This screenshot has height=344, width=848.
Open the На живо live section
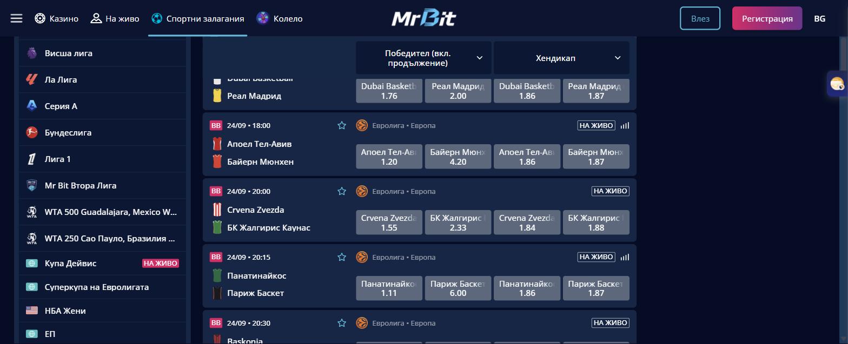(x=115, y=18)
